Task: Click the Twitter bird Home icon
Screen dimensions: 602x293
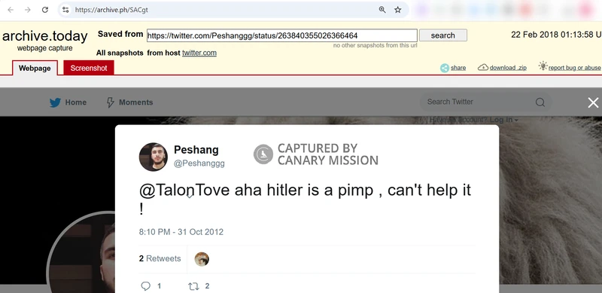Action: 55,102
